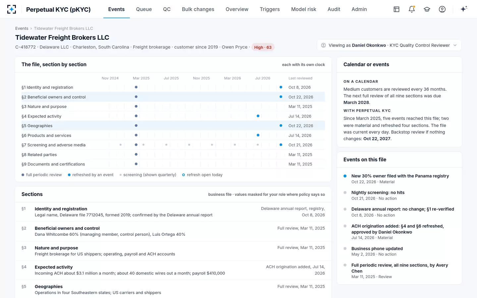Image resolution: width=477 pixels, height=298 pixels.
Task: Click the Events breadcrumb link
Action: 22,28
